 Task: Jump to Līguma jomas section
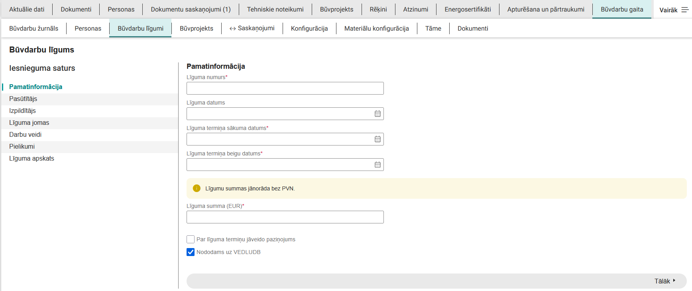click(x=90, y=122)
